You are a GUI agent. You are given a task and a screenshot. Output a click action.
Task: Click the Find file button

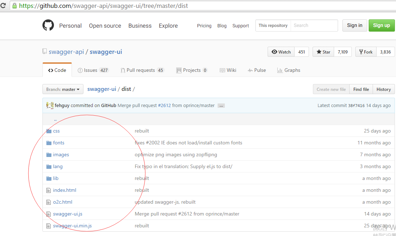pos(361,89)
